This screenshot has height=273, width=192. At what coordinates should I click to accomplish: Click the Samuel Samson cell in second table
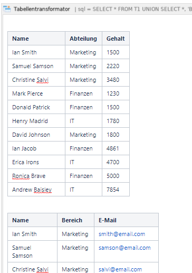click(x=32, y=251)
